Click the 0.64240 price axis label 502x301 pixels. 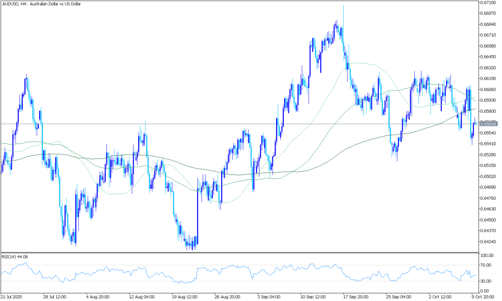tap(489, 242)
